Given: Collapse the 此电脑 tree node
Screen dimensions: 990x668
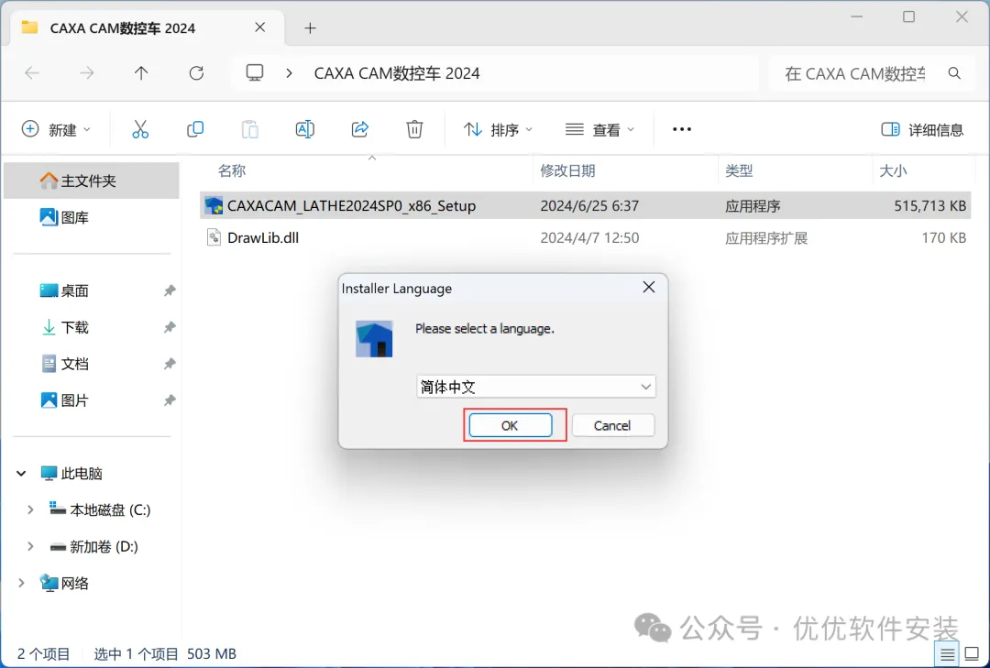Looking at the screenshot, I should tap(21, 473).
